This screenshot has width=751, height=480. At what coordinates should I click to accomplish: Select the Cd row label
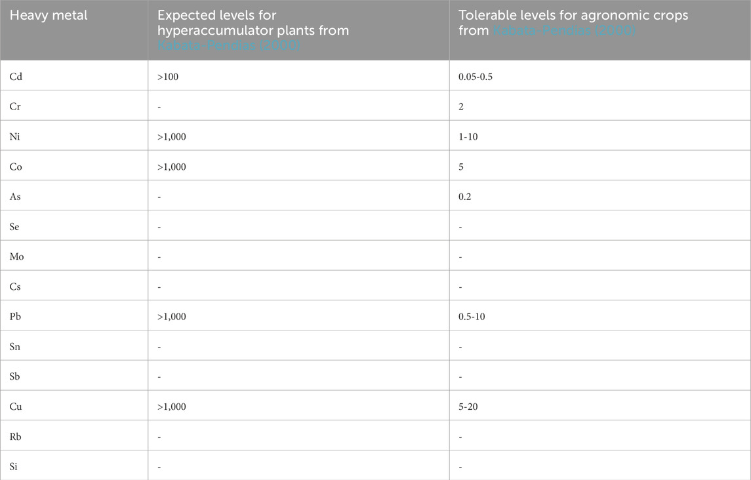16,77
